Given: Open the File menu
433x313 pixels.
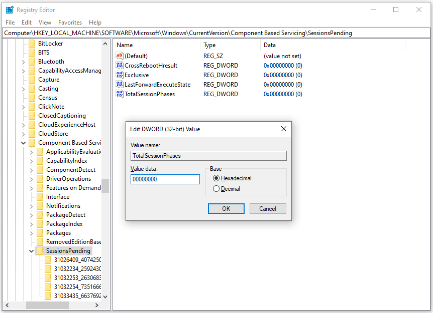Looking at the screenshot, I should coord(10,23).
